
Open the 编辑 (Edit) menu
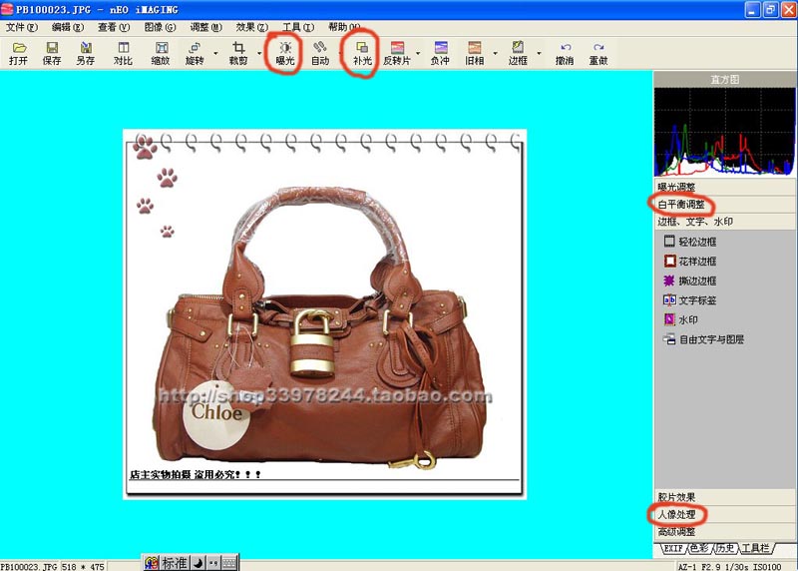(68, 27)
